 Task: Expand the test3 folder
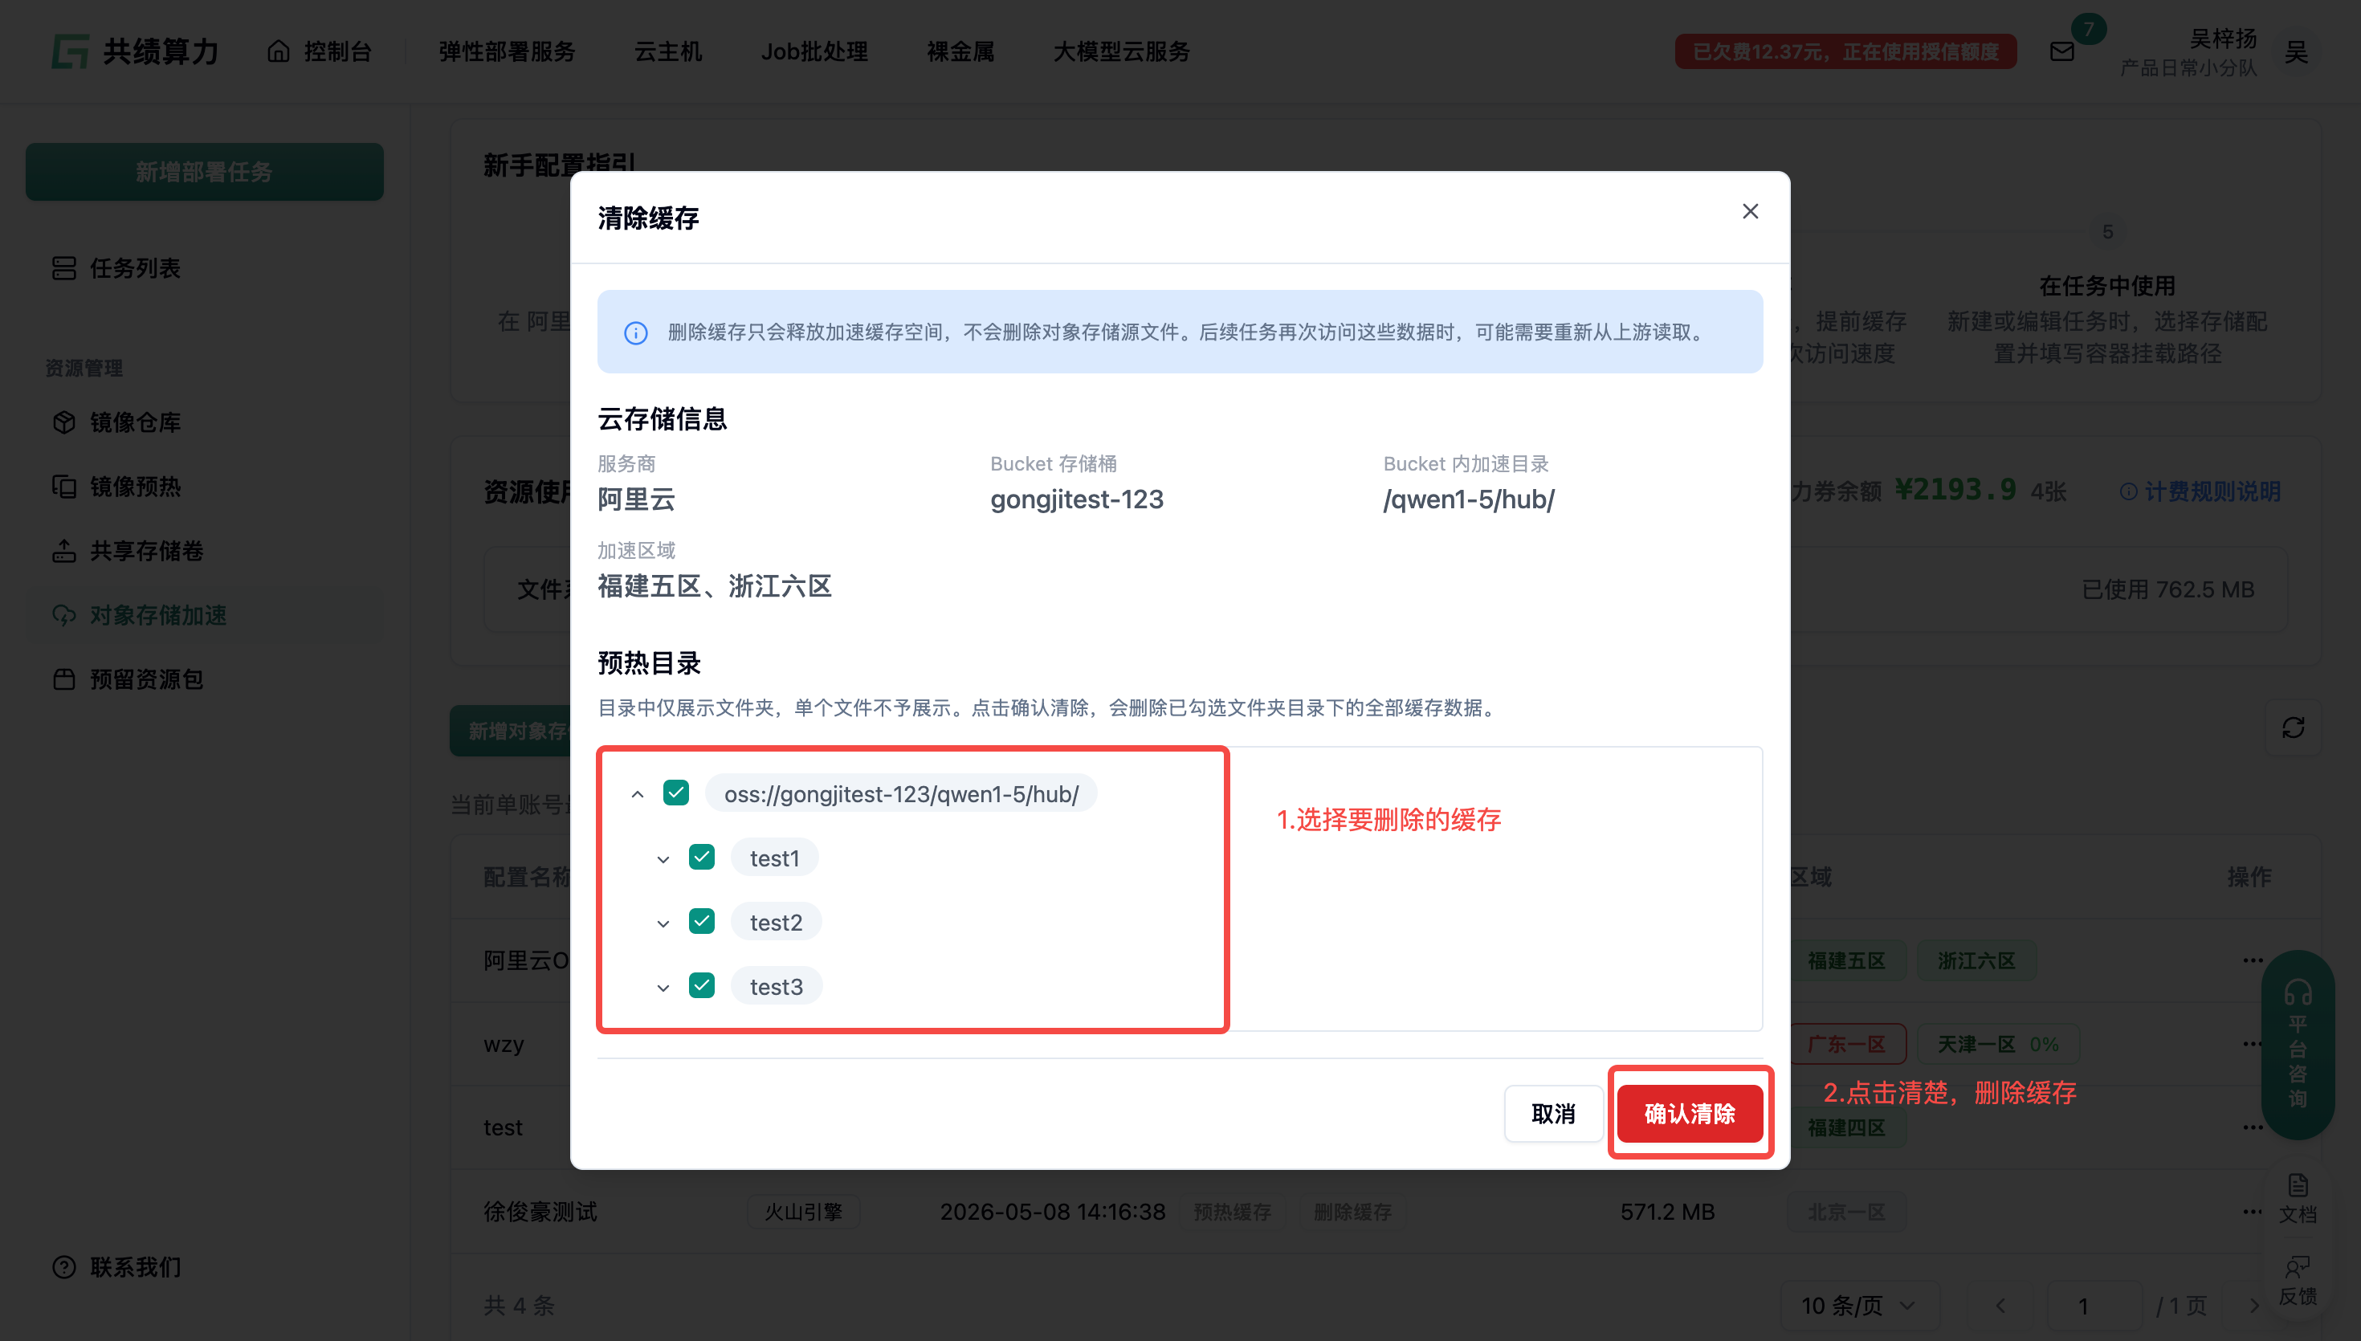[x=663, y=988]
